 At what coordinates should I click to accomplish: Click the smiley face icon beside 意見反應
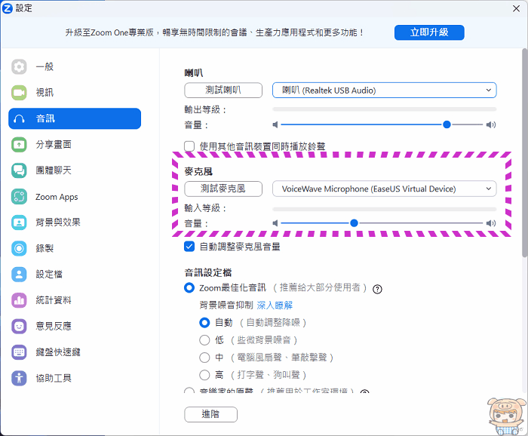coord(19,326)
